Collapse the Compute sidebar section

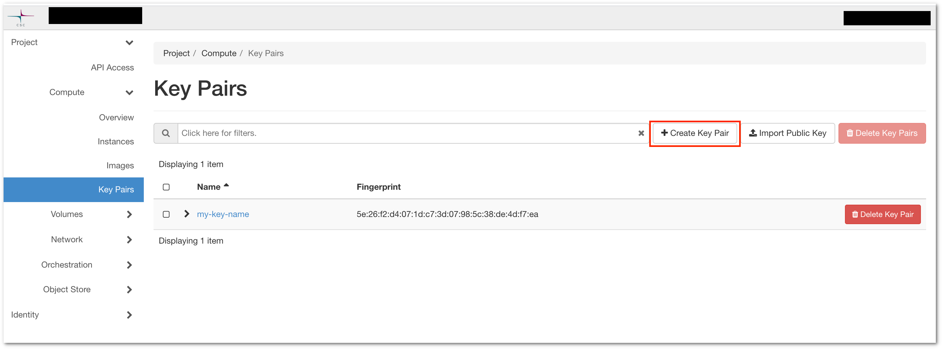(129, 92)
